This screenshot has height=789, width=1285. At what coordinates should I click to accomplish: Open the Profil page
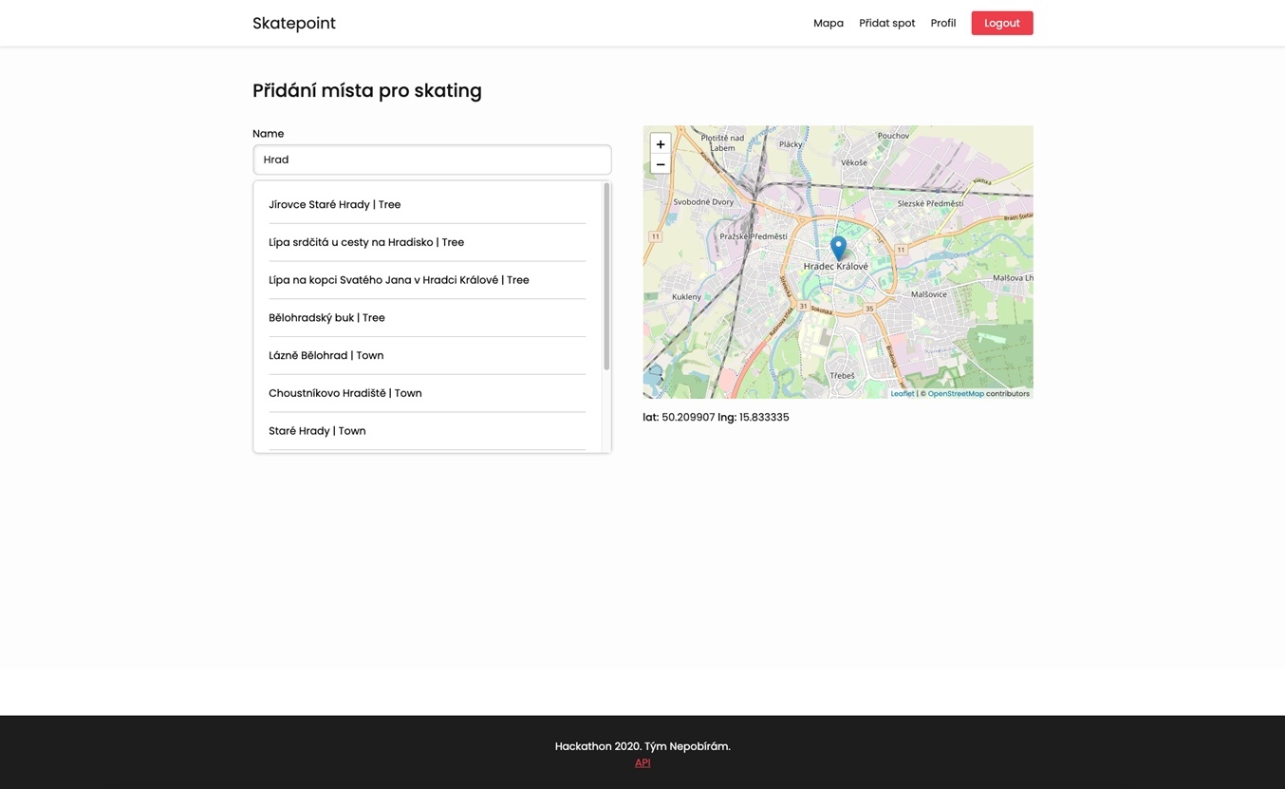[x=942, y=23]
